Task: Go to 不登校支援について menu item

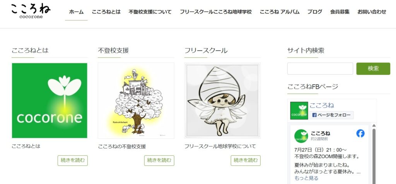Action: coord(150,12)
